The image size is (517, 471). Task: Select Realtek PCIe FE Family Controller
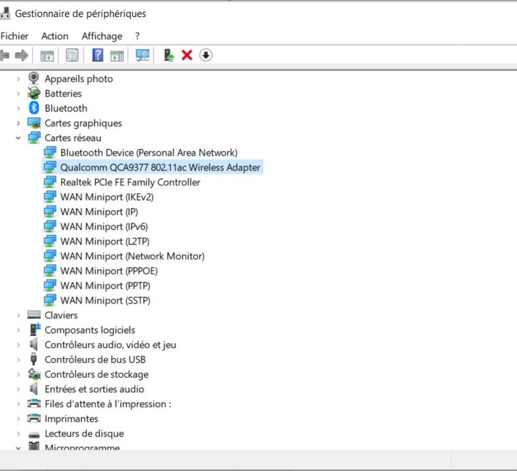pos(130,183)
